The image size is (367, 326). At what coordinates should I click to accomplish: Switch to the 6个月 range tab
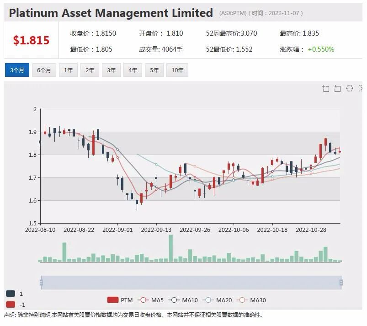coord(44,70)
